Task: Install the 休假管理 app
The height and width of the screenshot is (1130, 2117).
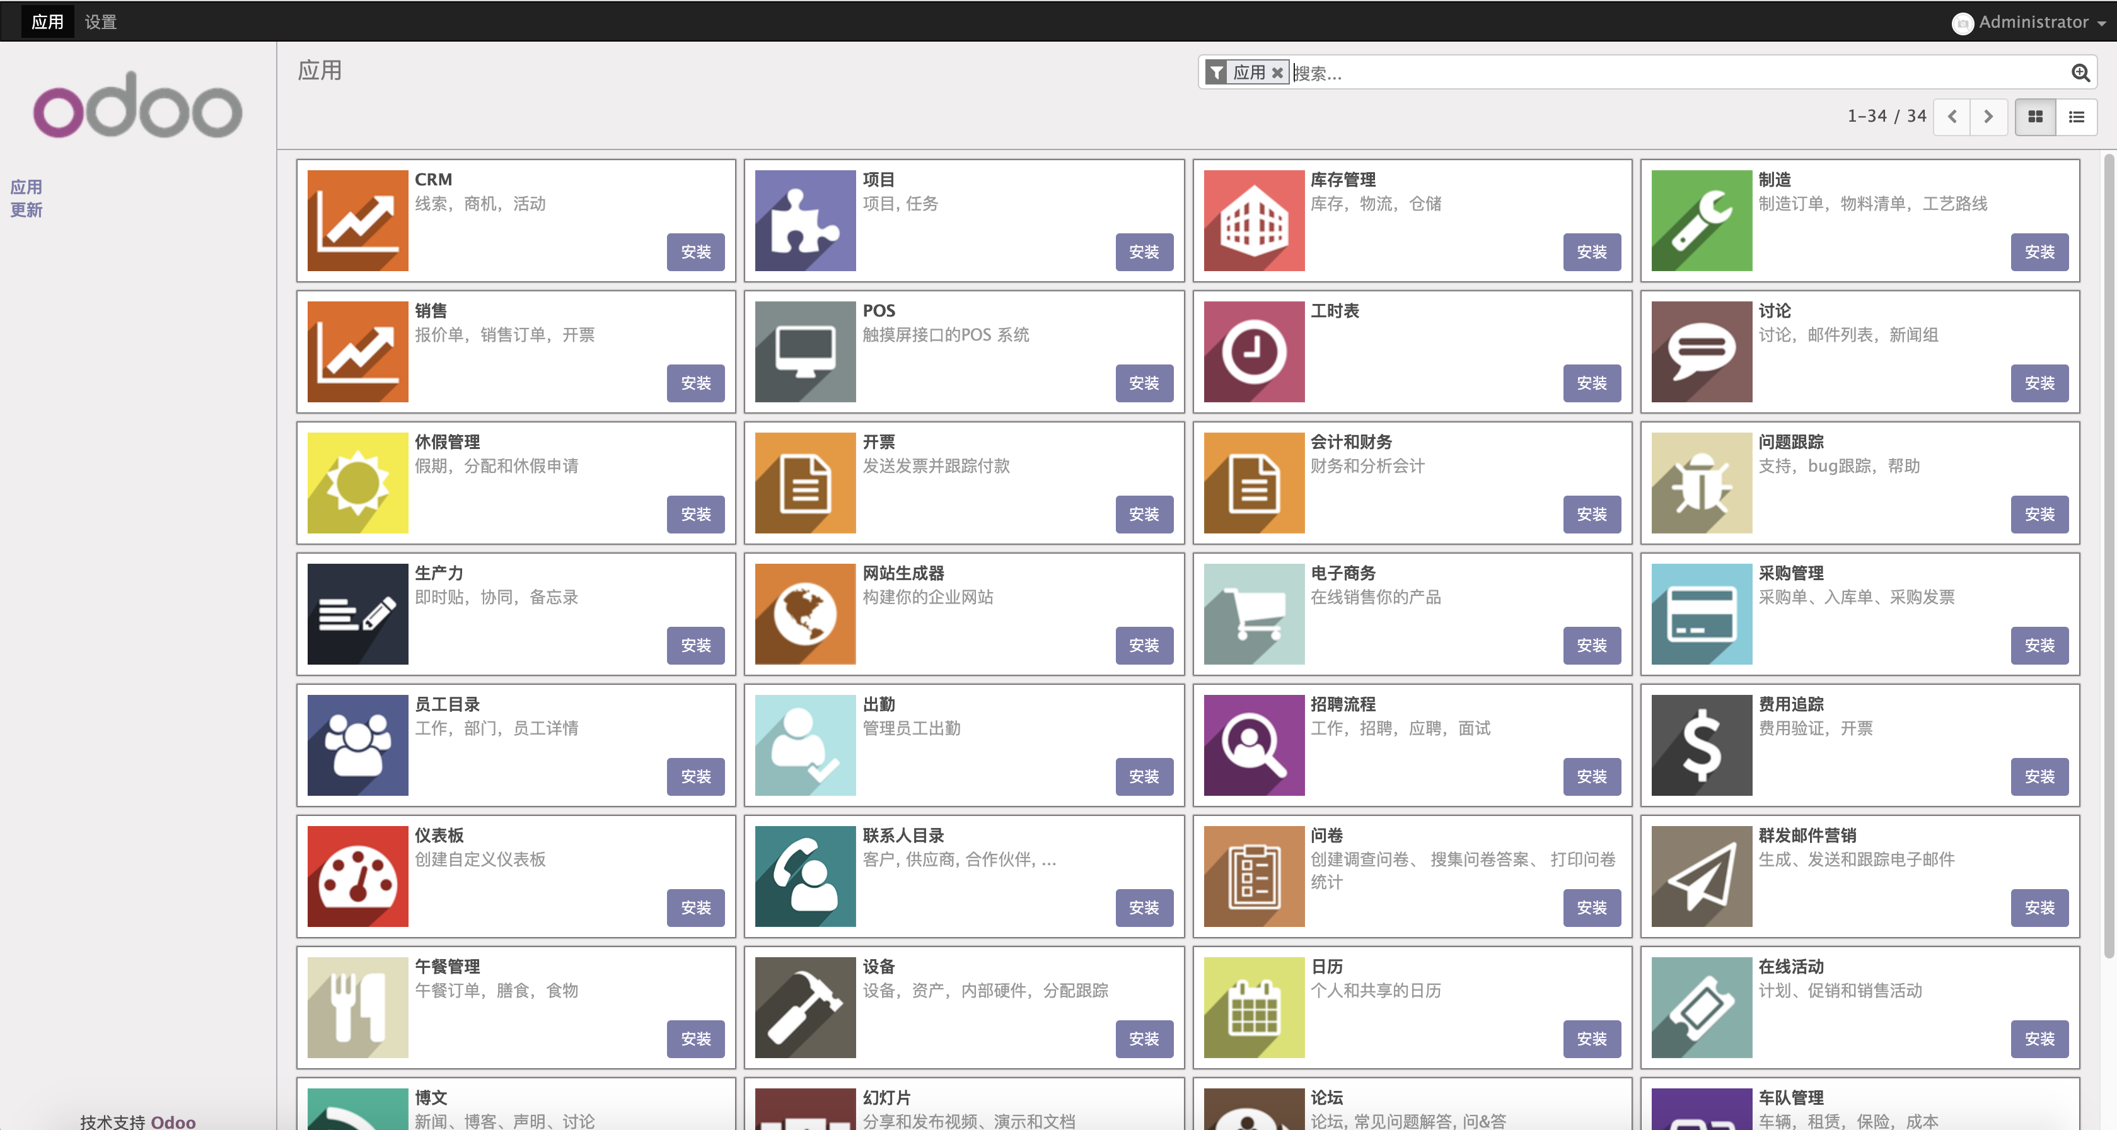Action: click(695, 515)
